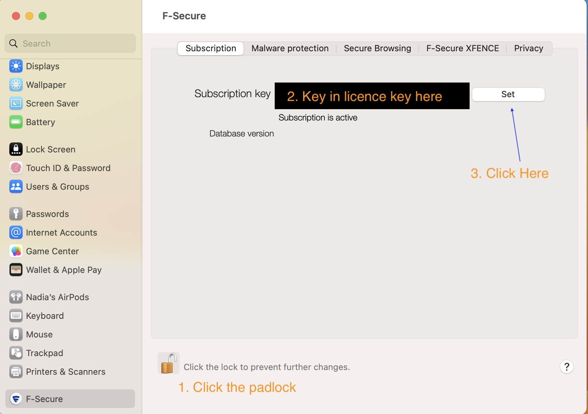The height and width of the screenshot is (414, 588).
Task: Select Wallpaper label in sidebar
Action: (46, 85)
